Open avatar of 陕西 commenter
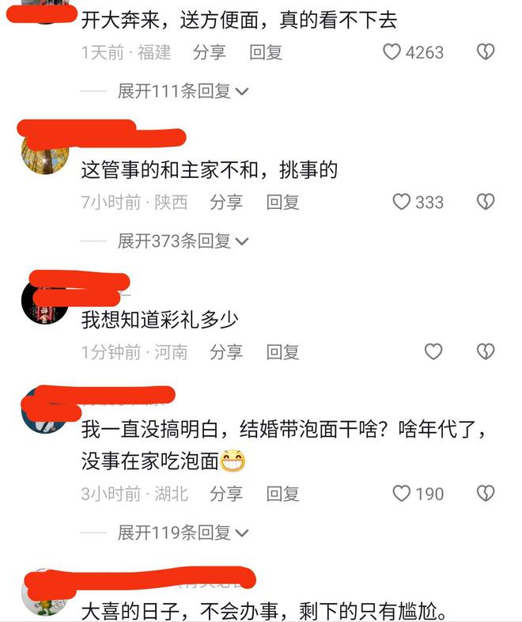522x622 pixels. 45,153
